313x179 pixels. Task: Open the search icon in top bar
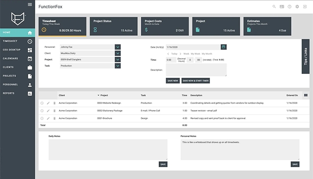274,7
